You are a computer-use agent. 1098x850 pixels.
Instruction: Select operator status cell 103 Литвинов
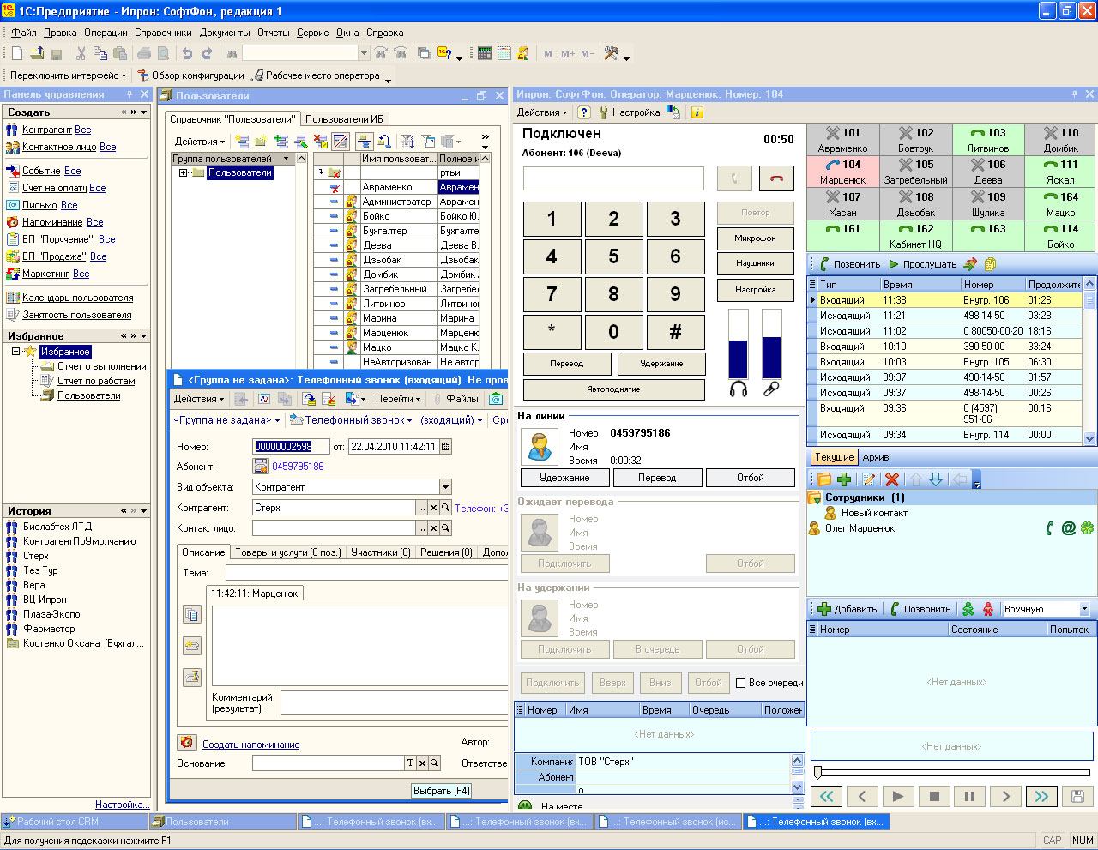988,140
